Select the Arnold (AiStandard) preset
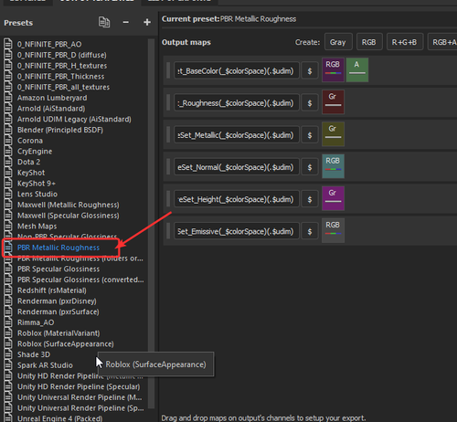The width and height of the screenshot is (457, 422). pyautogui.click(x=51, y=109)
